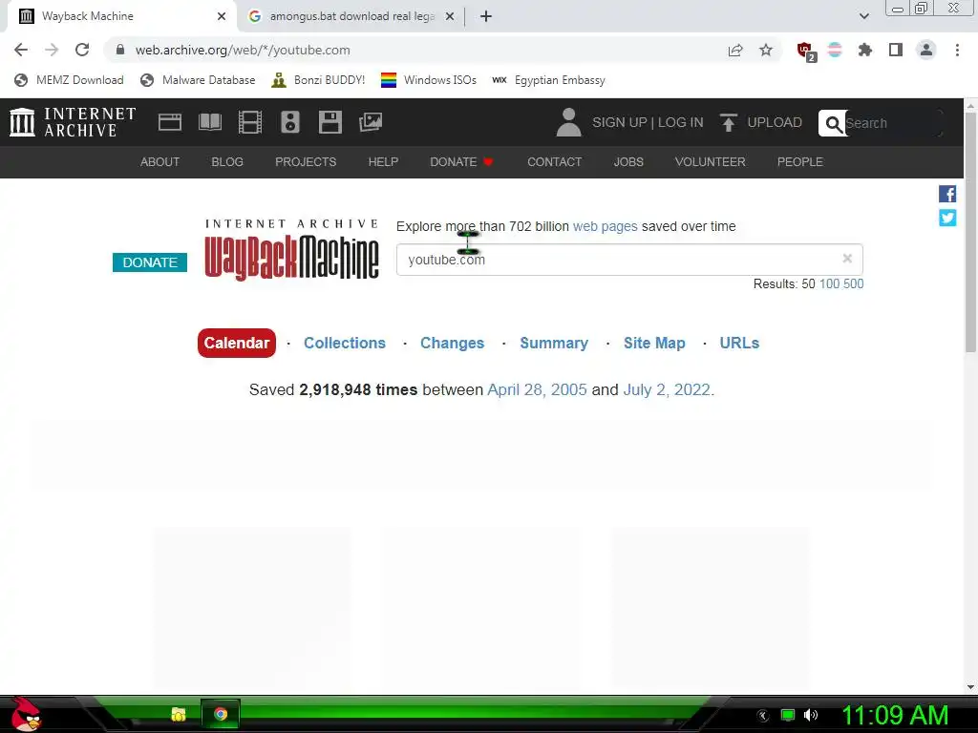
Task: Share page on Twitter
Action: click(x=947, y=218)
